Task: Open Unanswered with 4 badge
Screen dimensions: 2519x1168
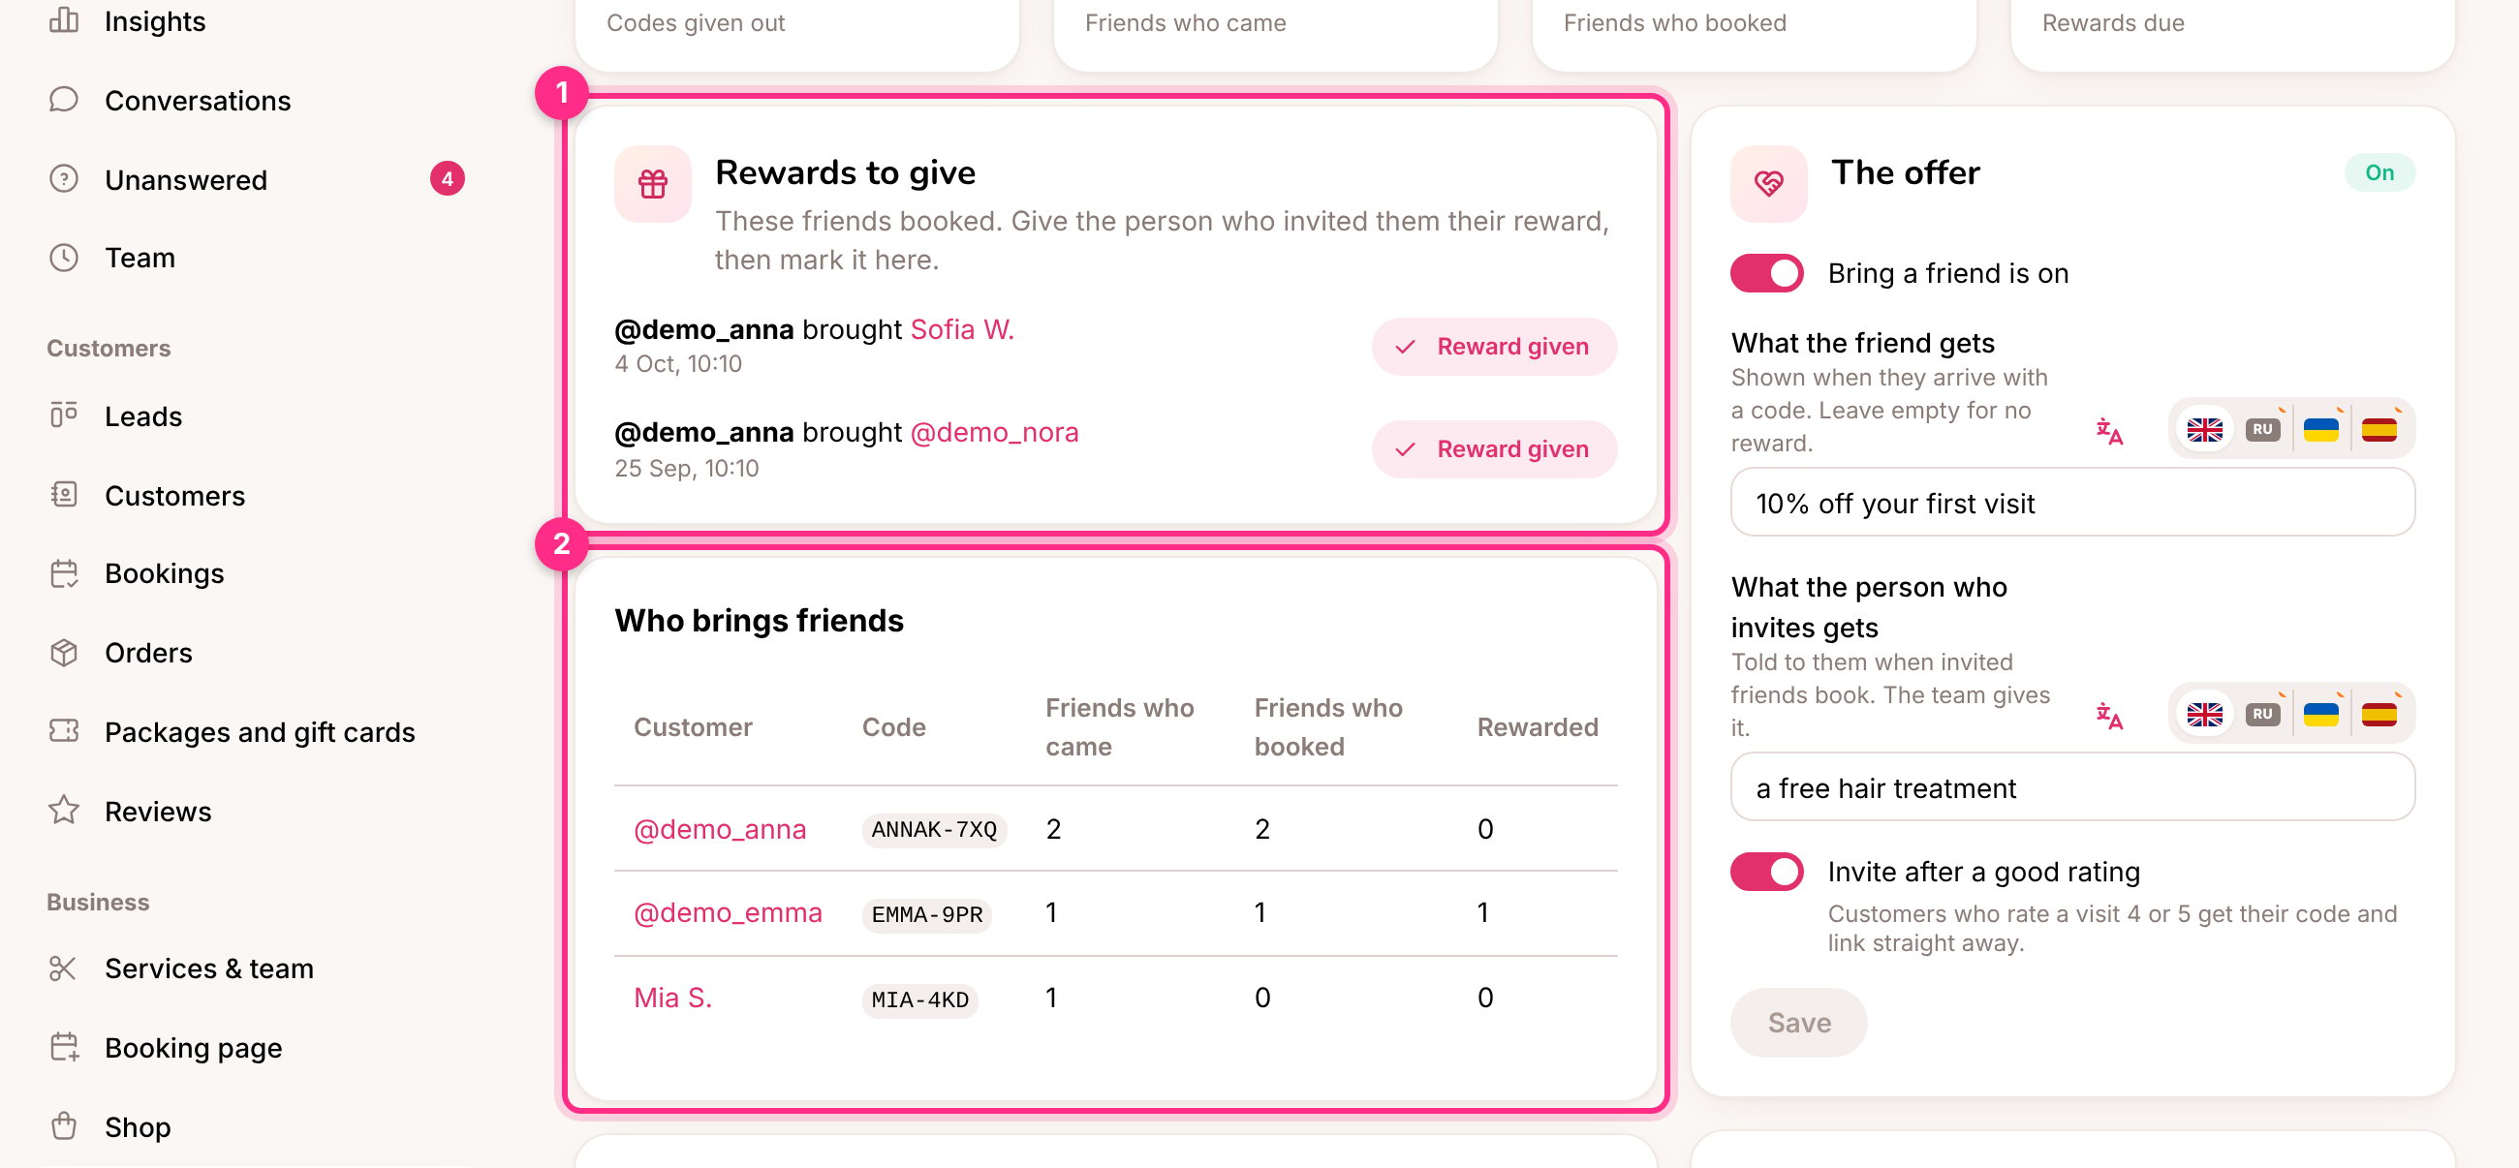Action: click(256, 180)
